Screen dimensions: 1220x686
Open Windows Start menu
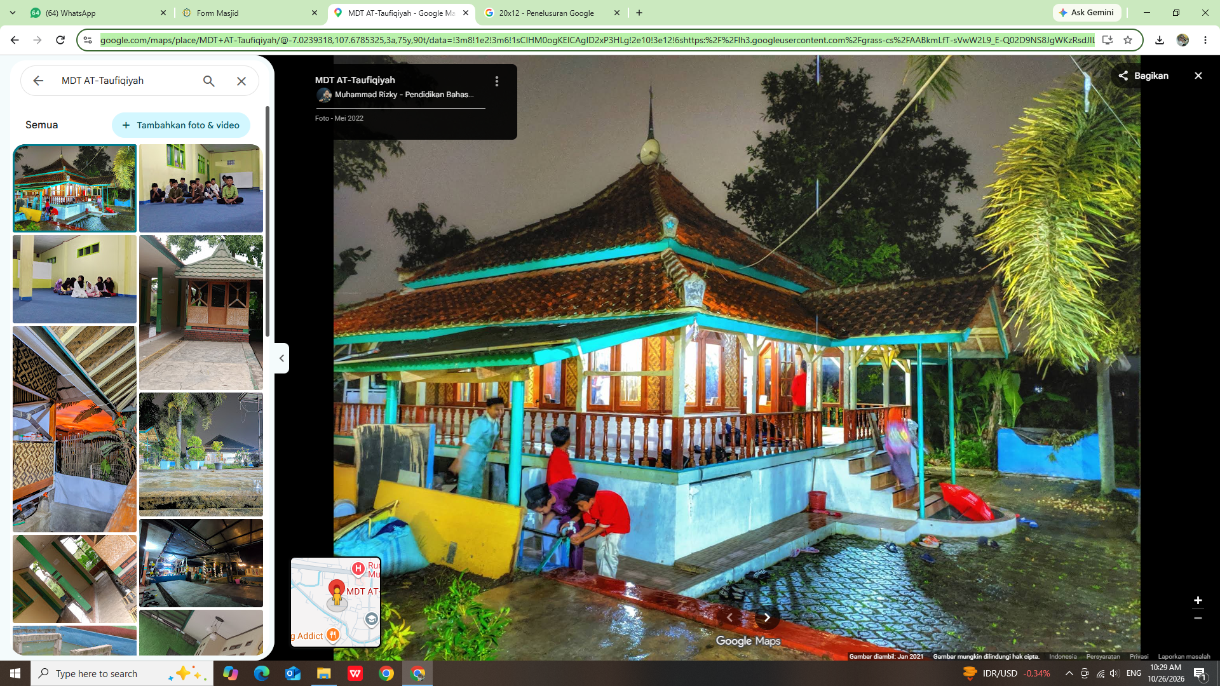pyautogui.click(x=15, y=673)
